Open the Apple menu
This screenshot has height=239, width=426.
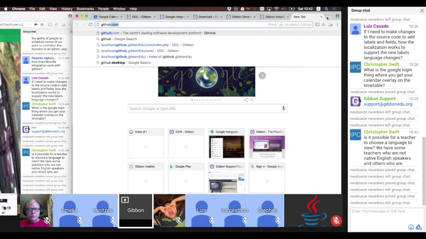pos(6,9)
